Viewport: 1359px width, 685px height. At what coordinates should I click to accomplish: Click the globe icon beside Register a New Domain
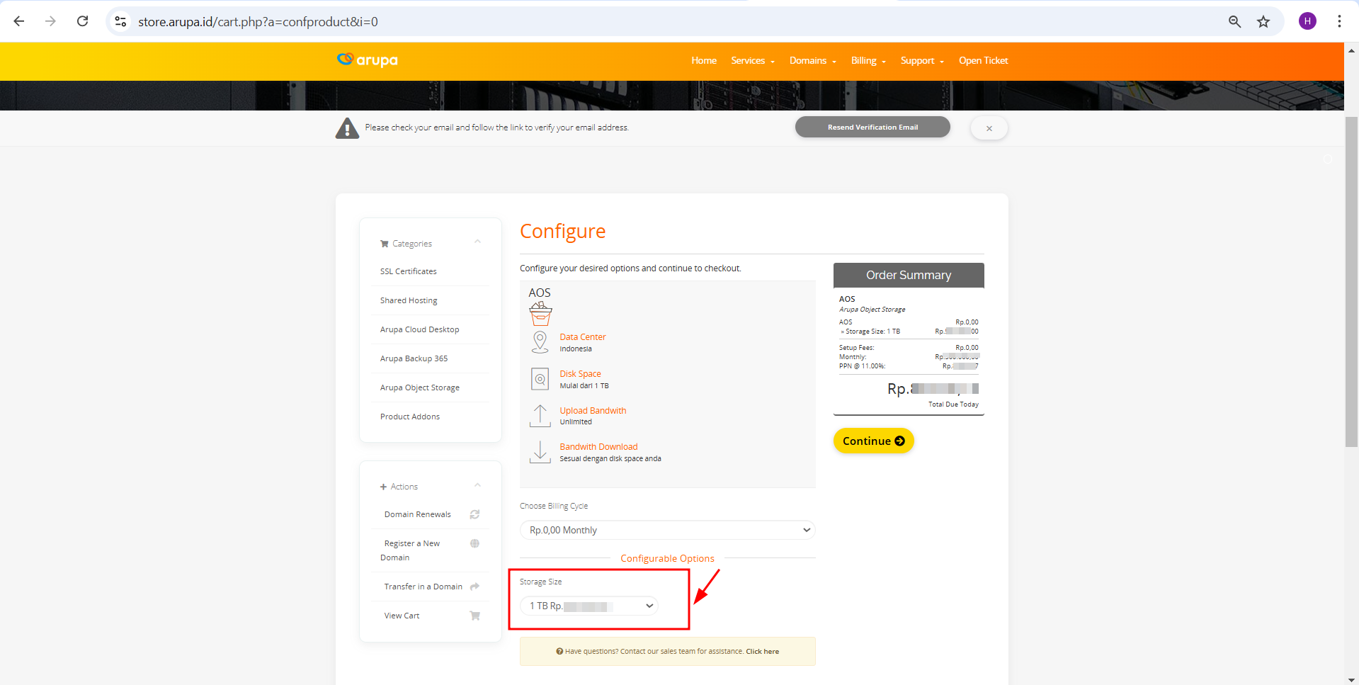point(474,543)
